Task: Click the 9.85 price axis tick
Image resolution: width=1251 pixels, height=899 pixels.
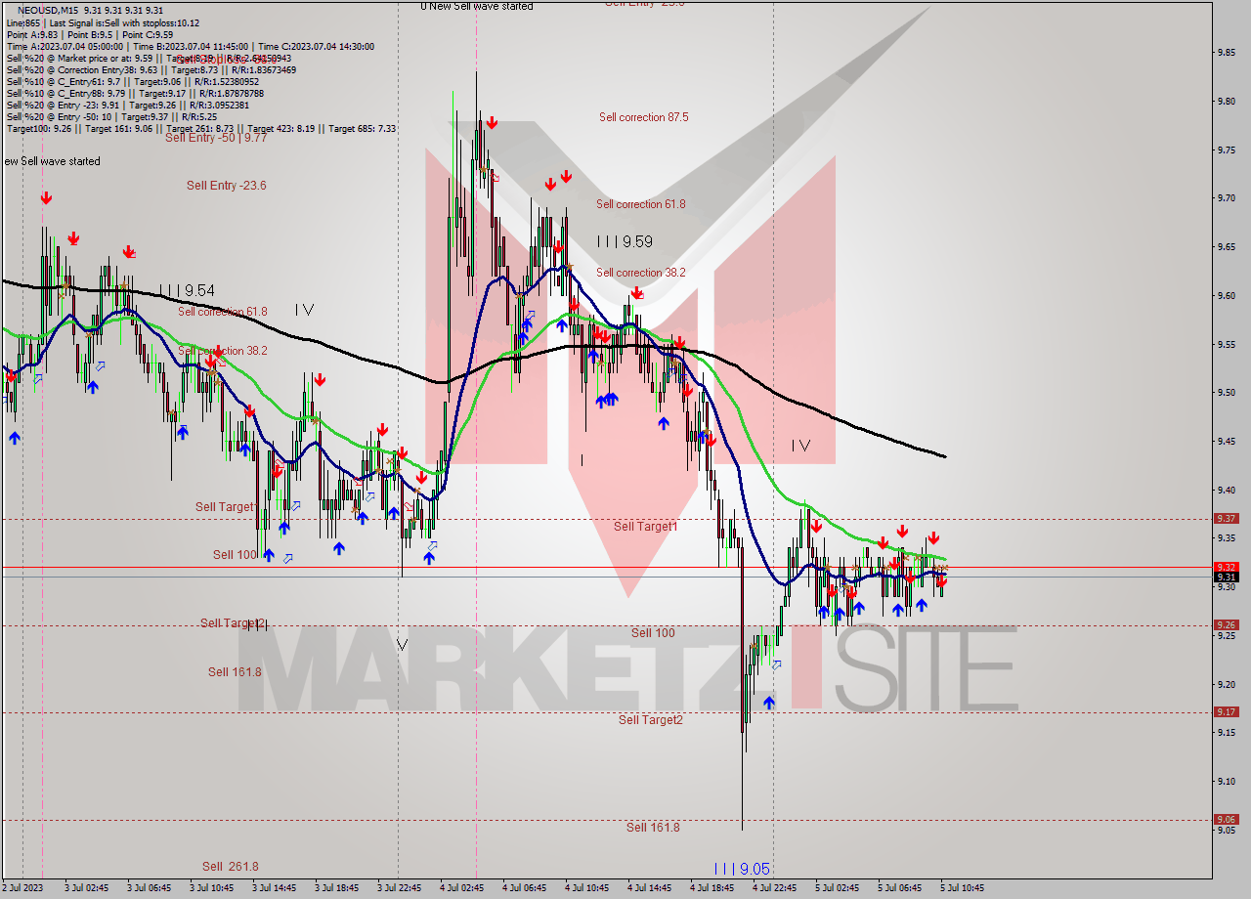Action: [x=1226, y=53]
